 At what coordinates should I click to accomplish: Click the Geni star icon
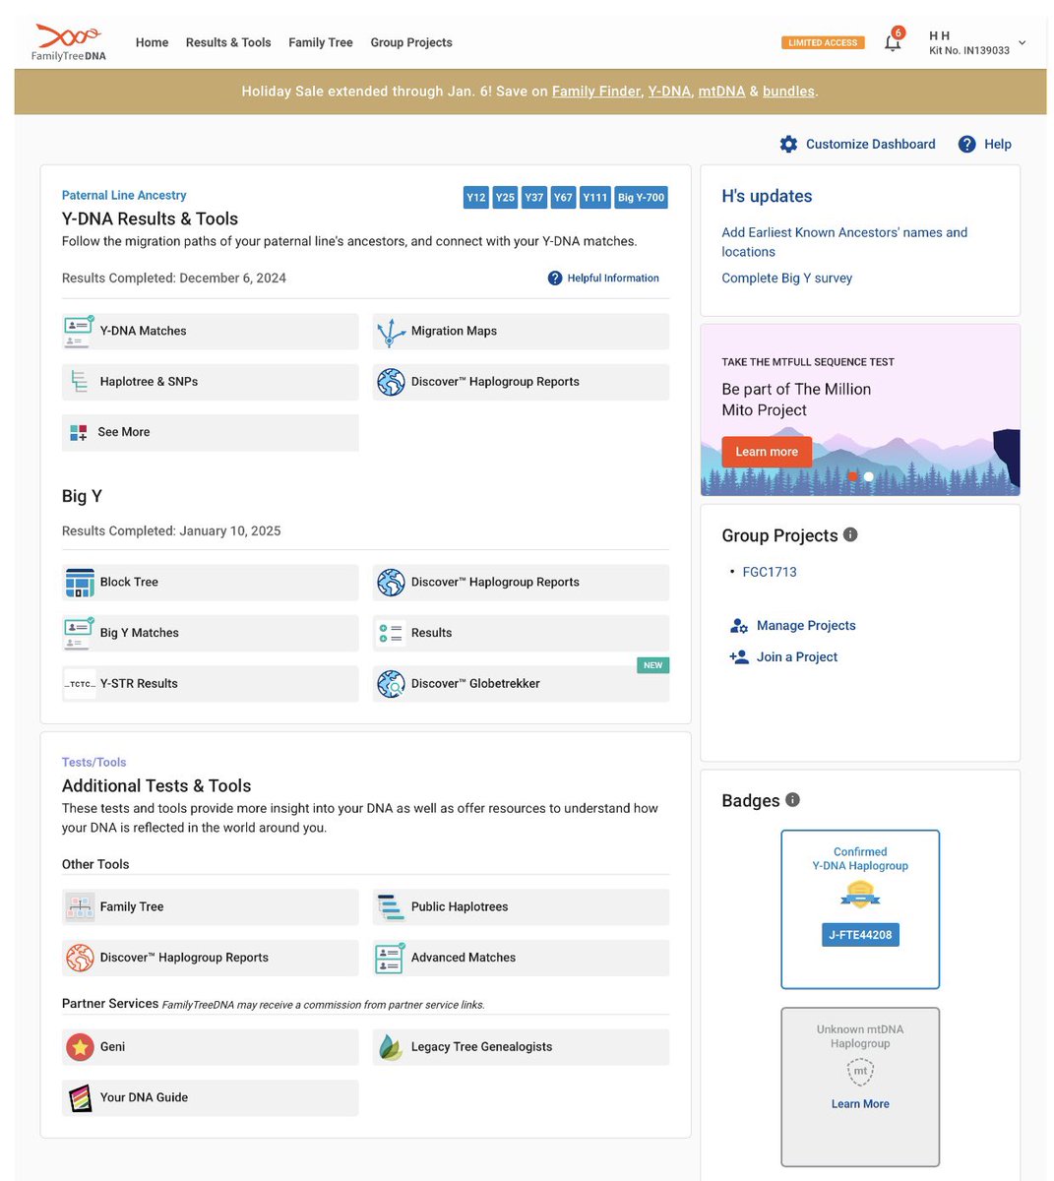80,1047
